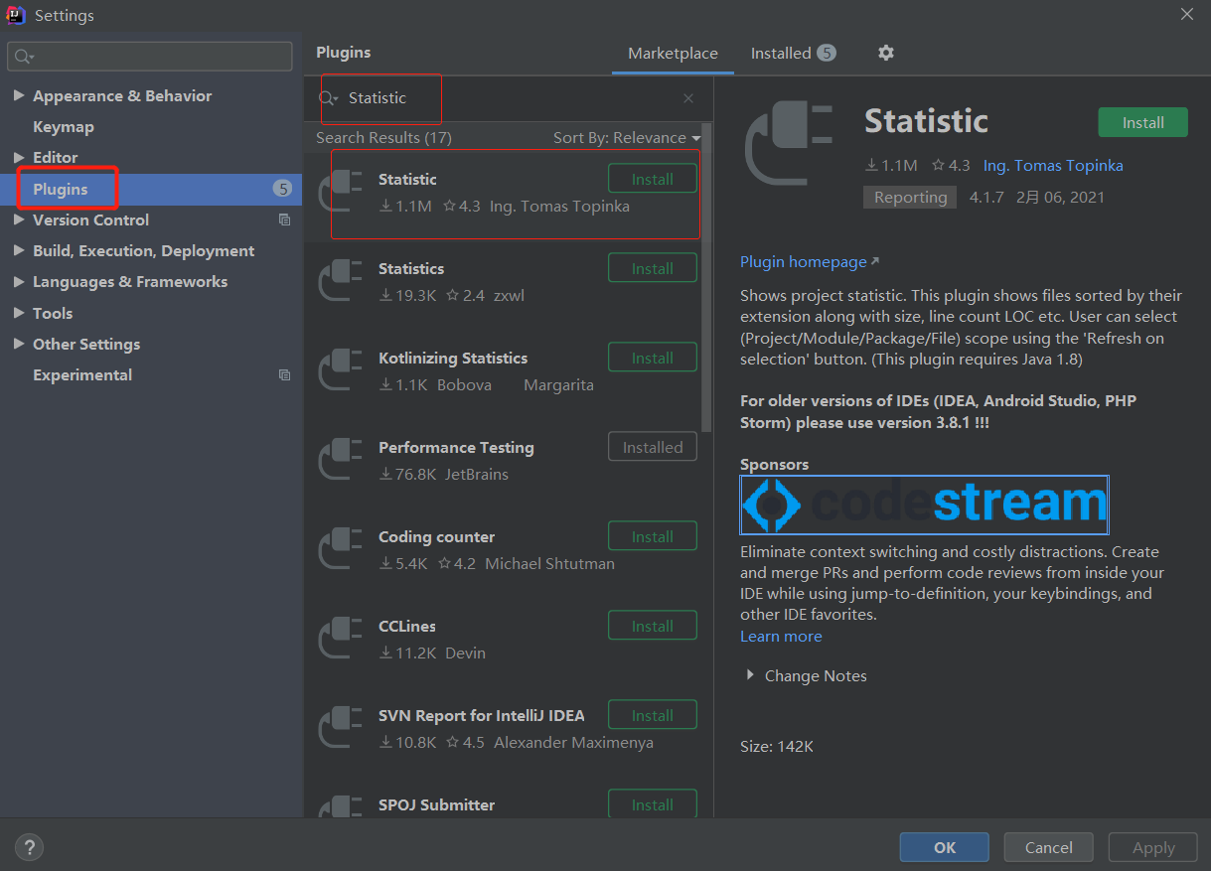The height and width of the screenshot is (871, 1211).
Task: Install the Statistics plugin by zxwl
Action: pos(653,268)
